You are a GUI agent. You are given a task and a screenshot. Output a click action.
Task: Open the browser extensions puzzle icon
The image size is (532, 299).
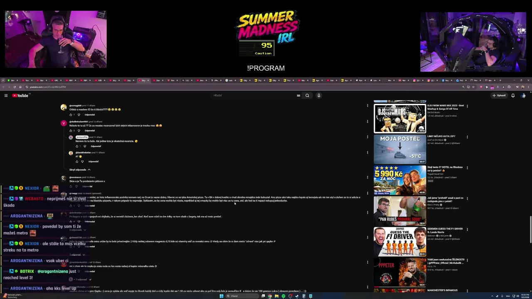click(509, 87)
